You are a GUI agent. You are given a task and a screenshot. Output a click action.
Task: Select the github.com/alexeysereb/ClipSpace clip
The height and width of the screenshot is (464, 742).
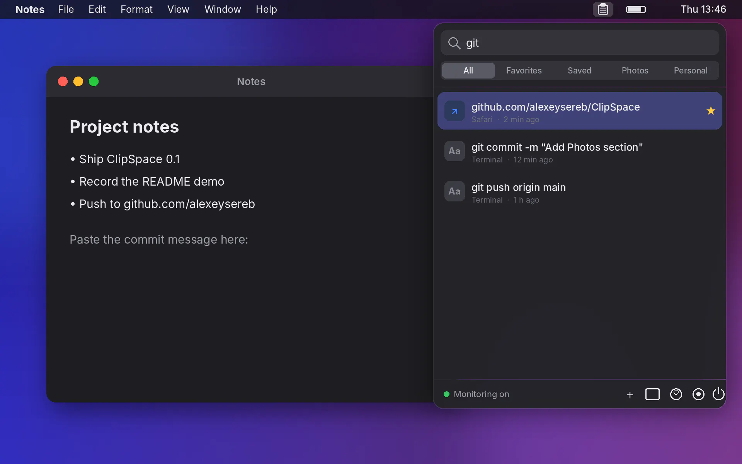[580, 111]
